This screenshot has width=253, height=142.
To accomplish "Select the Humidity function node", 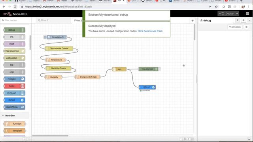I will pos(53,77).
